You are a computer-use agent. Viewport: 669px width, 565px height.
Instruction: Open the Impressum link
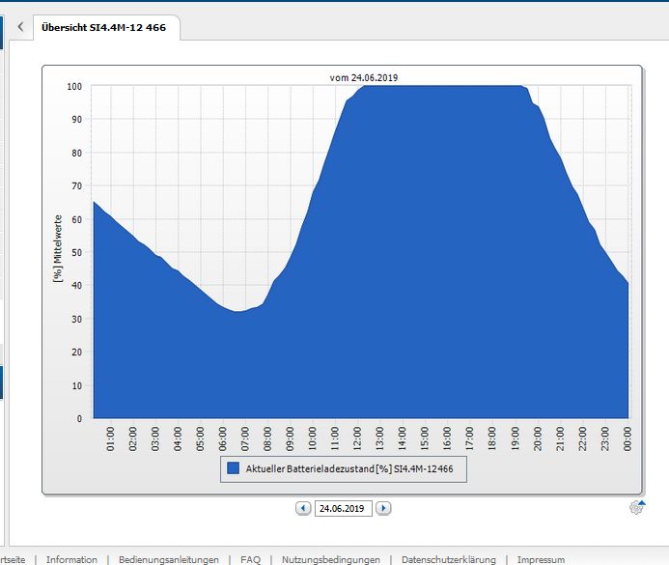(541, 559)
